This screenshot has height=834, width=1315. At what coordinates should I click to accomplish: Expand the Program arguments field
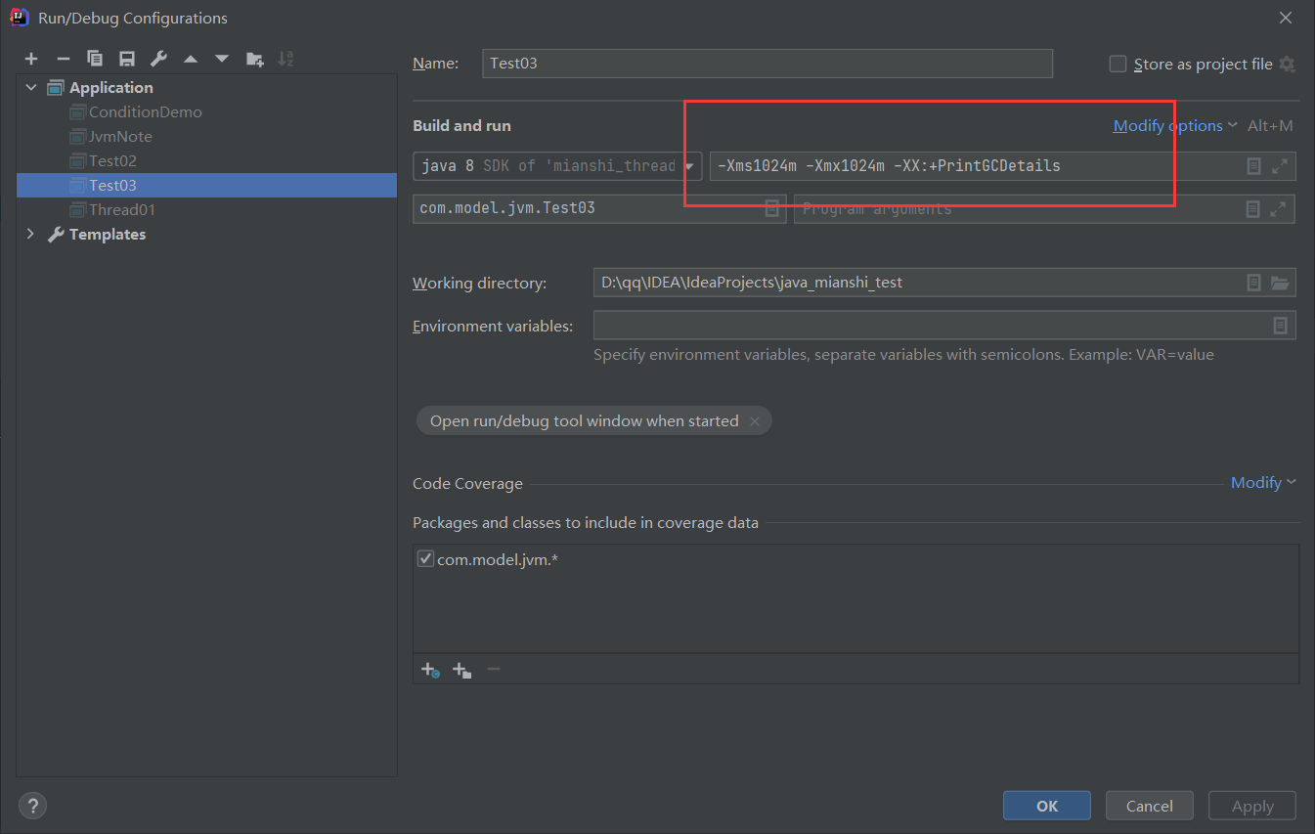point(1279,209)
